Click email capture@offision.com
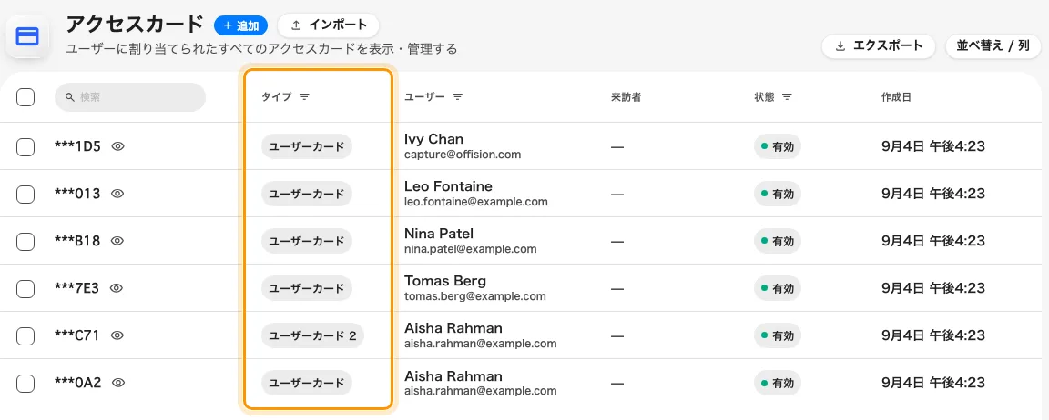This screenshot has height=420, width=1049. 463,155
